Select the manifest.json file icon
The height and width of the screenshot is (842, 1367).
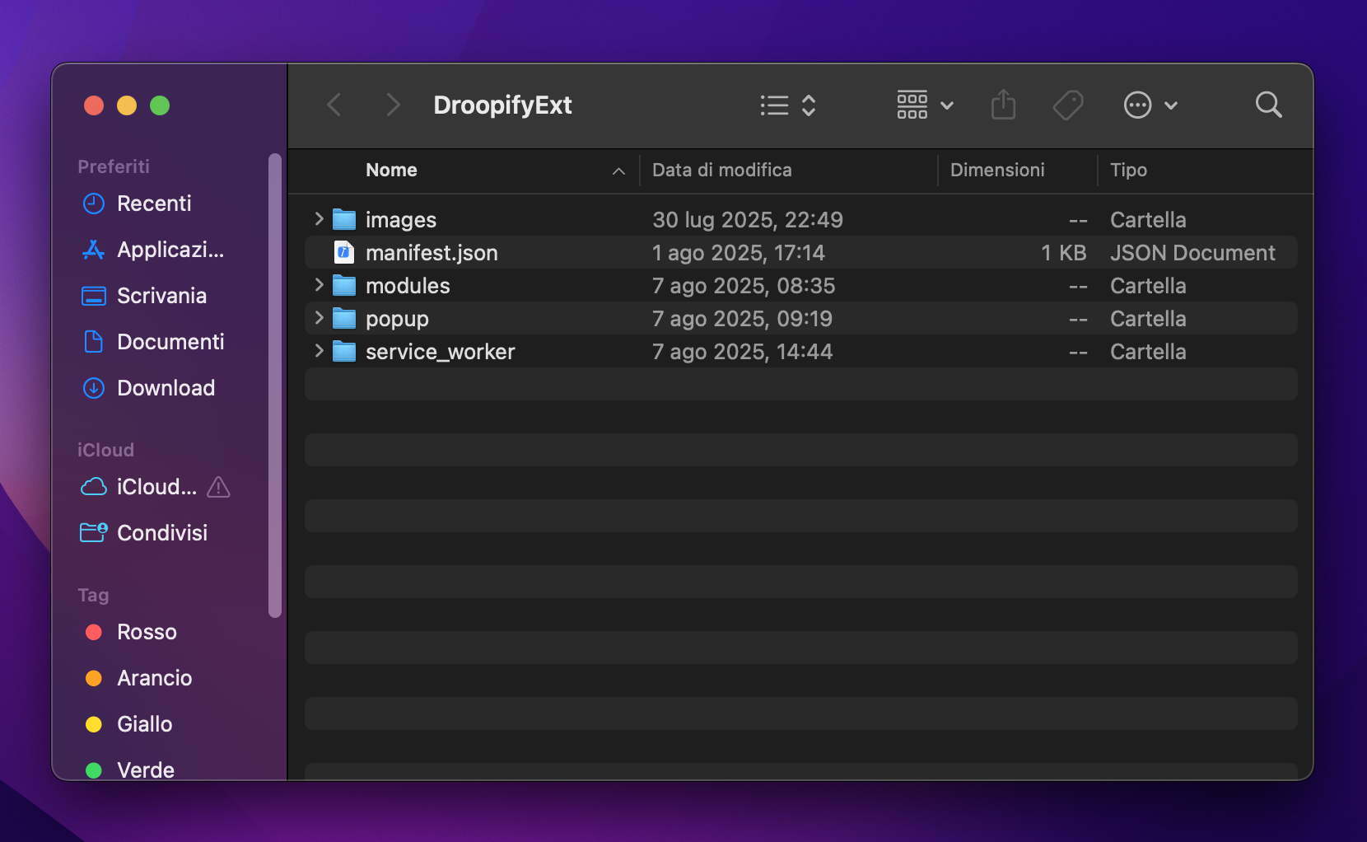click(344, 252)
